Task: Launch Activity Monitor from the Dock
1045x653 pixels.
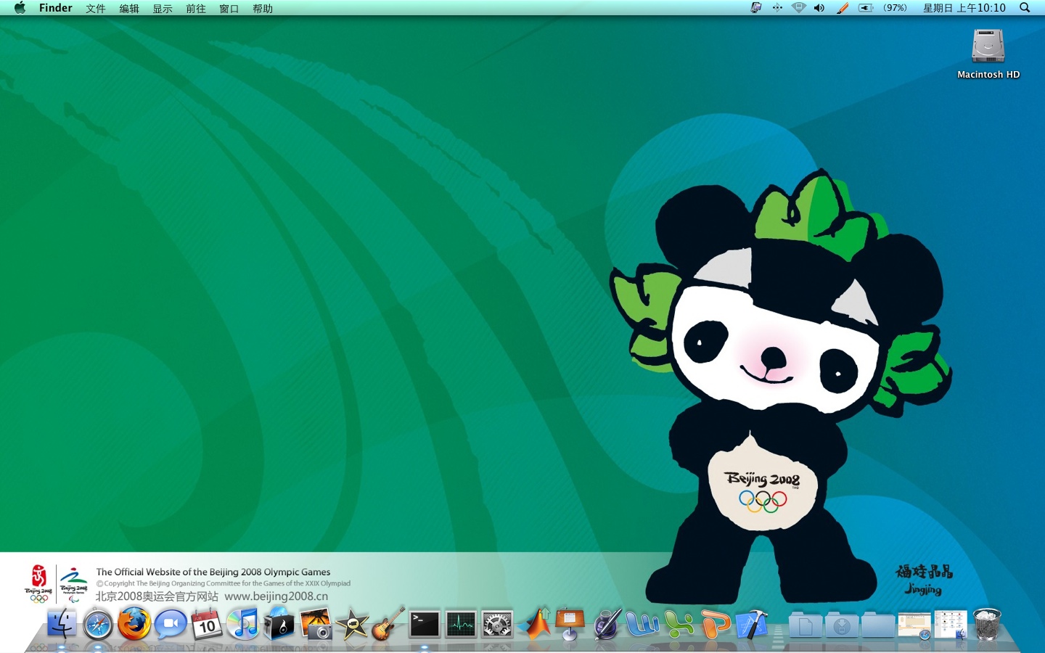Action: pyautogui.click(x=461, y=624)
